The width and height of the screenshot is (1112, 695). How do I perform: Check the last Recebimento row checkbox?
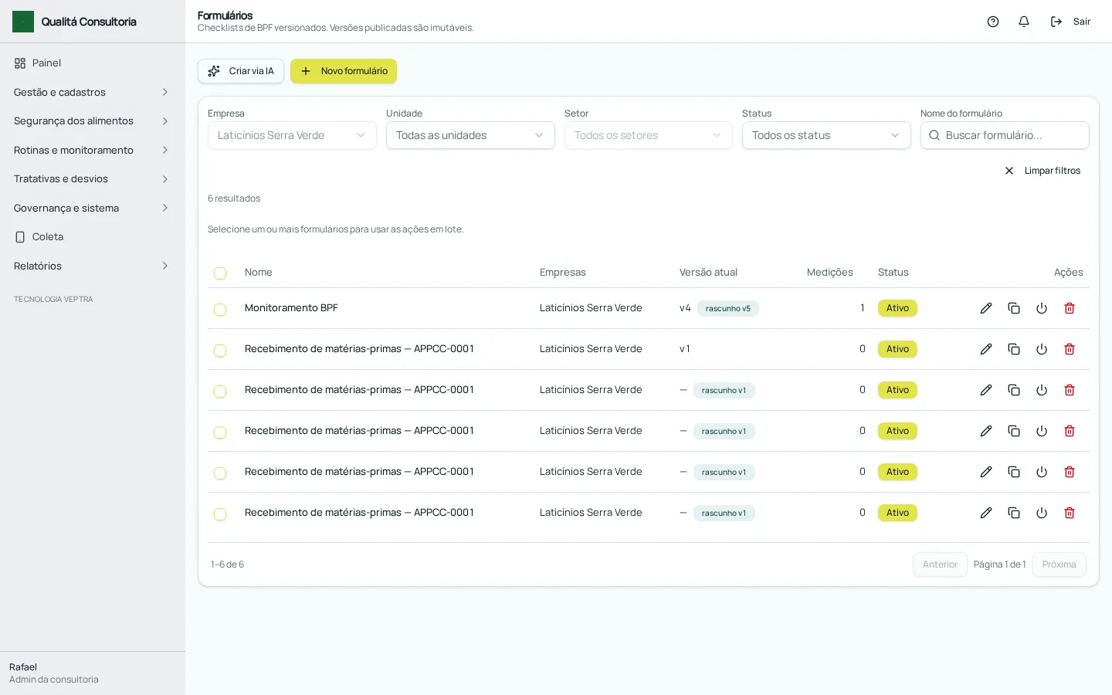(x=220, y=514)
